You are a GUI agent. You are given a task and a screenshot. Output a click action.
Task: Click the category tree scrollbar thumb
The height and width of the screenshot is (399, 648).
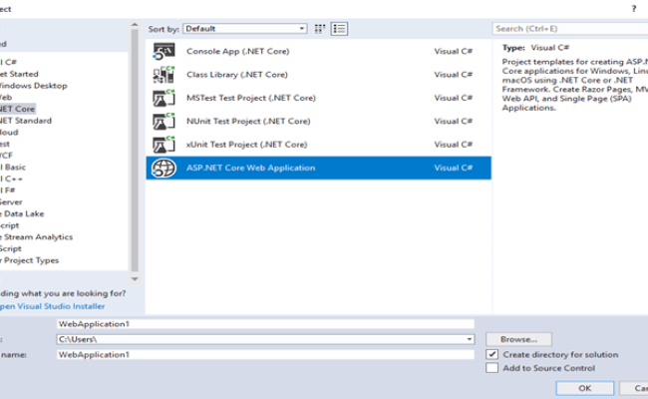pyautogui.click(x=135, y=150)
